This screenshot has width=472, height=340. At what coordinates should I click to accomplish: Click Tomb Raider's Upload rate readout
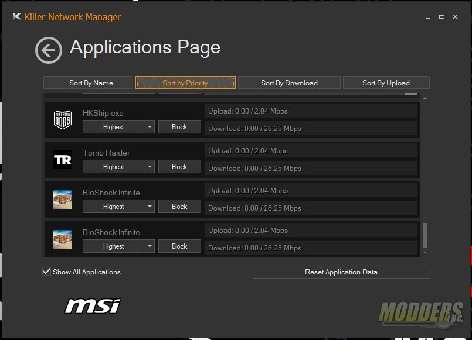click(311, 151)
